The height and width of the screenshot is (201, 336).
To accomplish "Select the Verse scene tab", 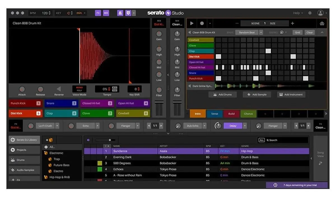I will [214, 114].
